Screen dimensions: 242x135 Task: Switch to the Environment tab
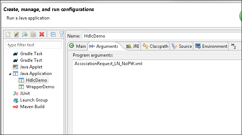pyautogui.click(x=211, y=46)
